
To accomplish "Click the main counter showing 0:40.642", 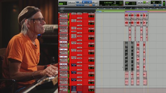I will click(108, 3).
